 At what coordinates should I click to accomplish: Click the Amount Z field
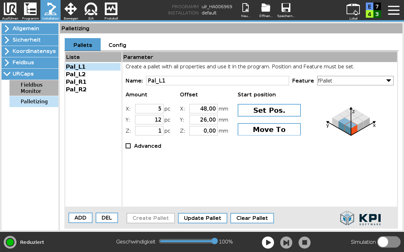click(x=149, y=131)
